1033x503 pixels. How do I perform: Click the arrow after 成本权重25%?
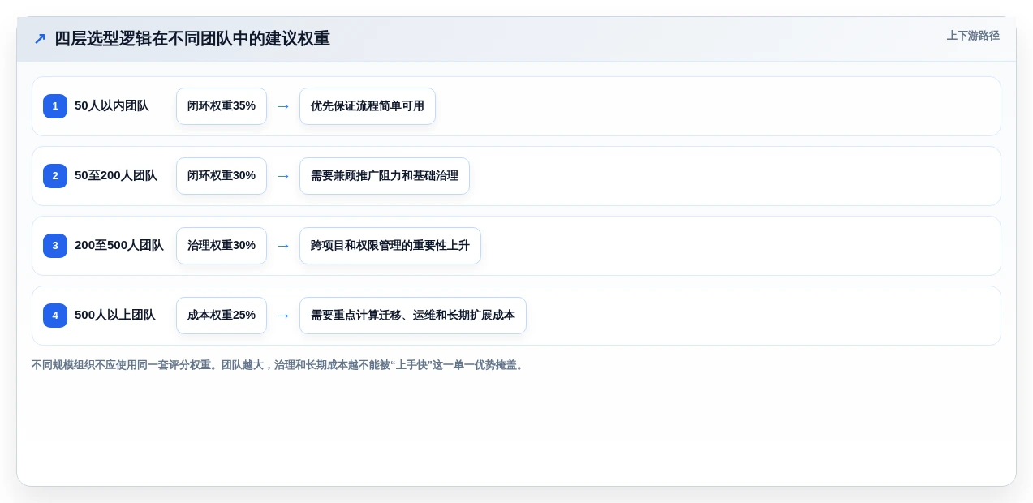(283, 316)
